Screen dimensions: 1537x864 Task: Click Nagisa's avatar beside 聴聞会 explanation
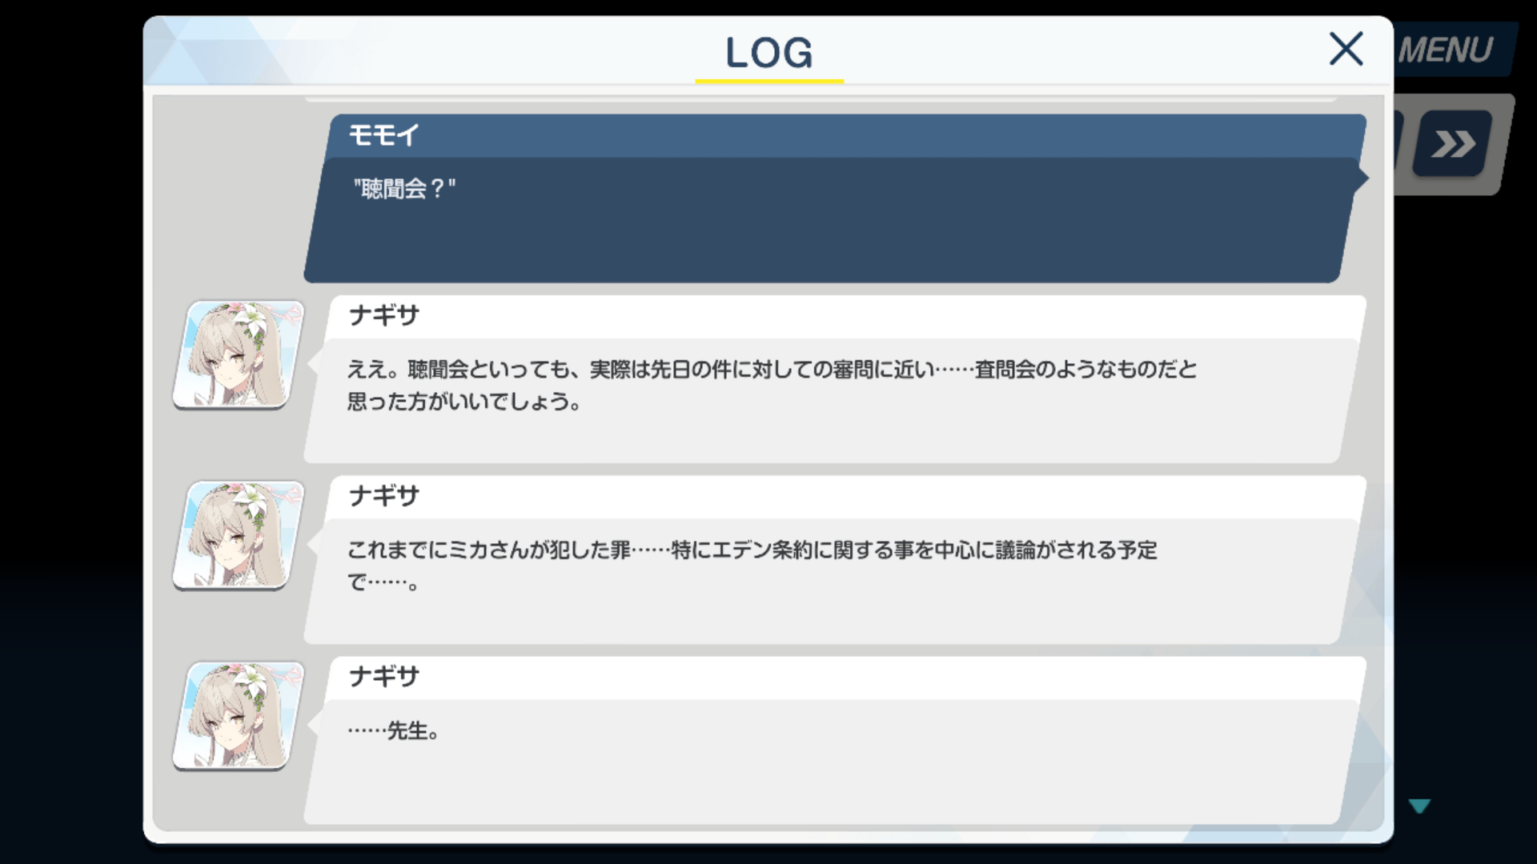coord(238,355)
